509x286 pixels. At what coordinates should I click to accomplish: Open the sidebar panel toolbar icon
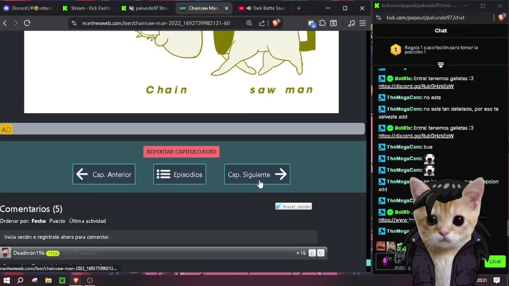pos(334,23)
